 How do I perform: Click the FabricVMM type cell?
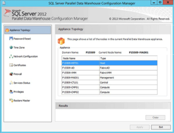pos(128,73)
